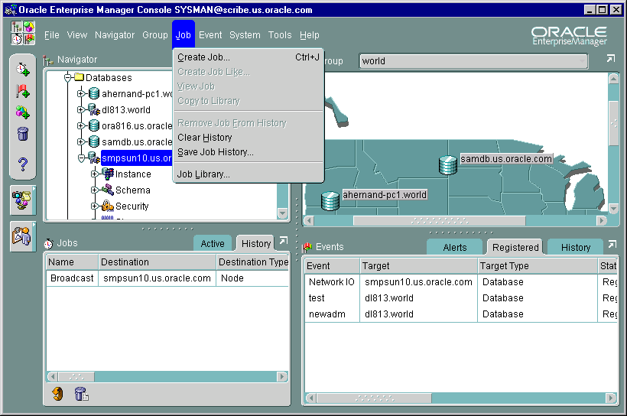
Task: Click the Group name field showing world
Action: point(473,61)
